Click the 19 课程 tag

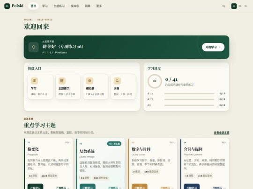coord(85,178)
